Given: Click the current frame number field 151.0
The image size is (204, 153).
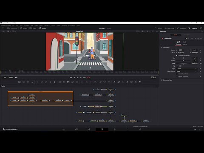Looking at the screenshot, I should (x=153, y=77).
